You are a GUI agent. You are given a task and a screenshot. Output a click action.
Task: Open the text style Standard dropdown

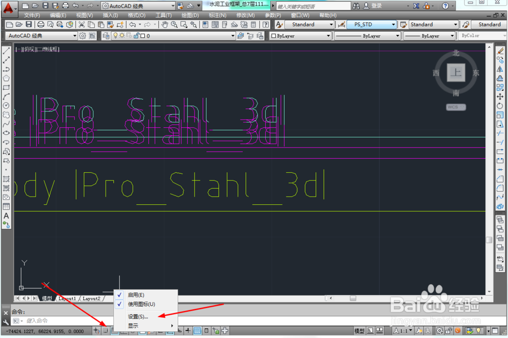point(331,24)
